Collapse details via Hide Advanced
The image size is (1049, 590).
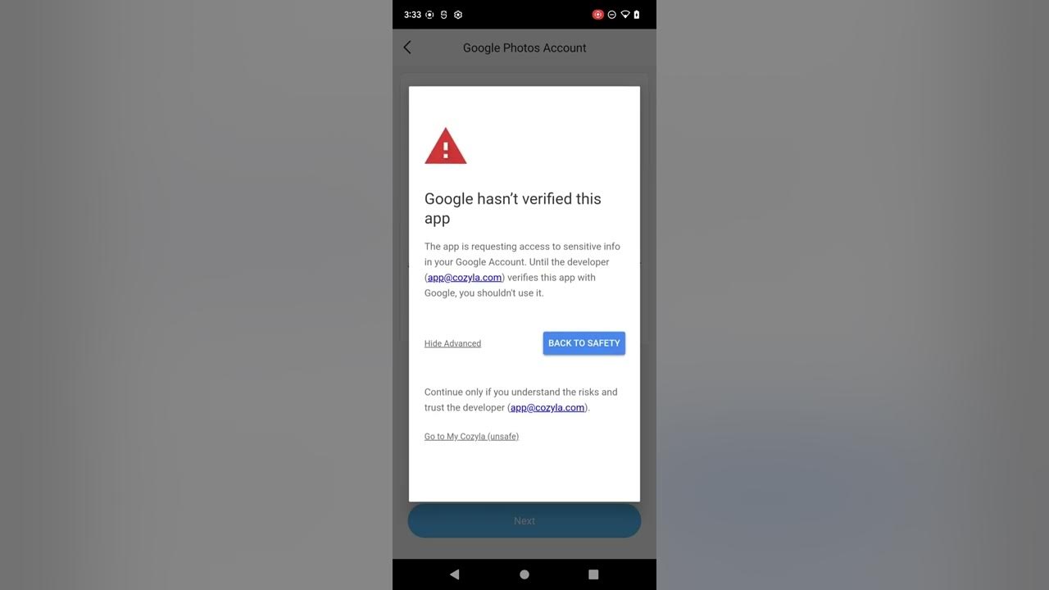[x=452, y=343]
